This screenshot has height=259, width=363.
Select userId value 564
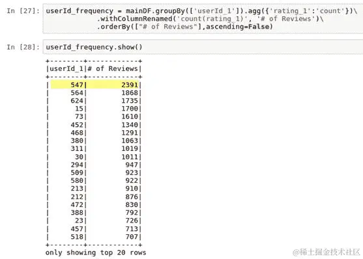(77, 92)
